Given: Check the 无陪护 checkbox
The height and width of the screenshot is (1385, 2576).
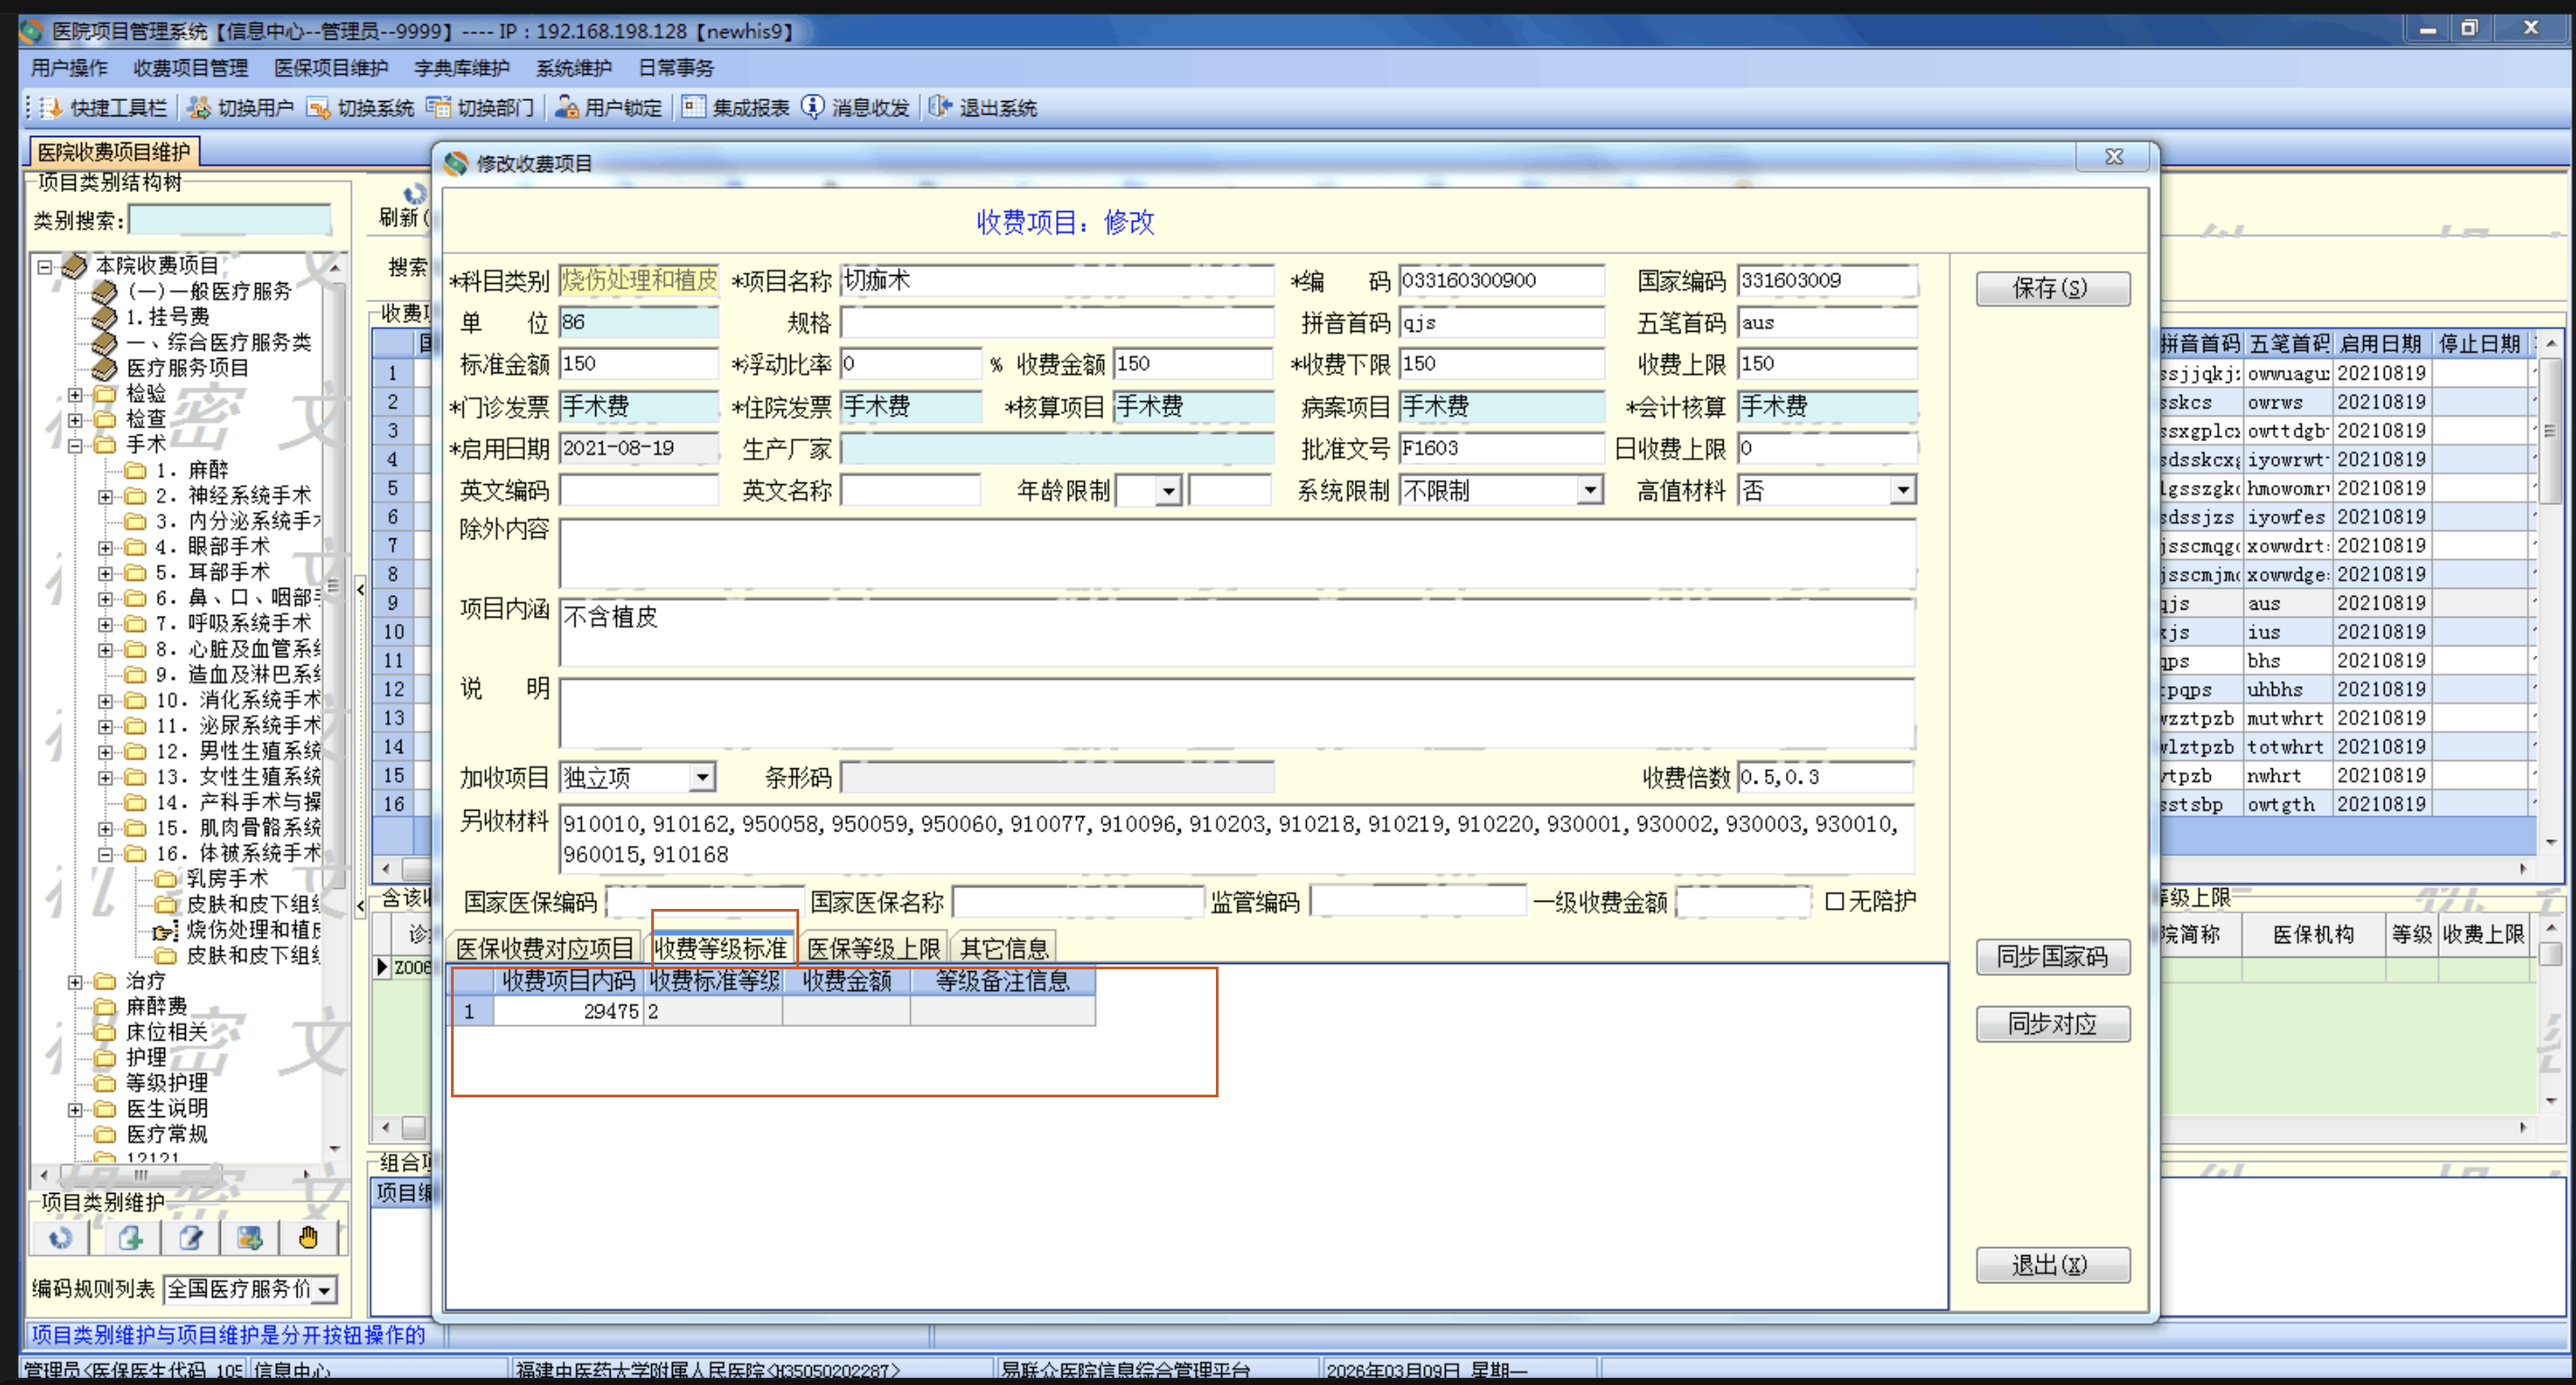Looking at the screenshot, I should click(1834, 902).
